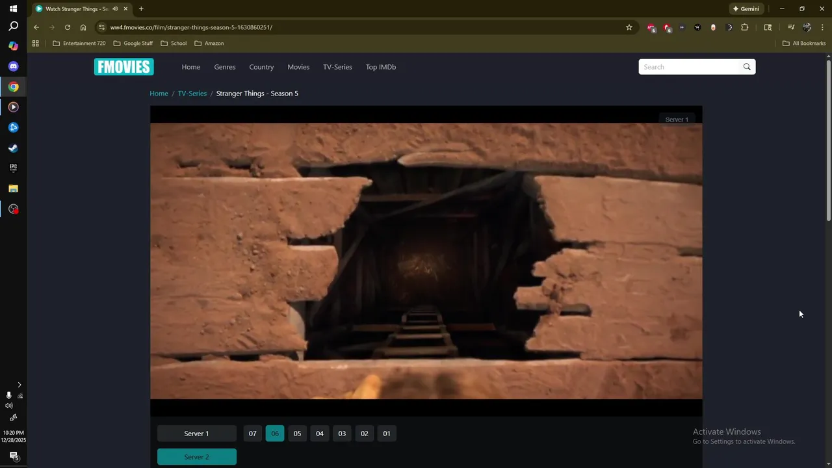Image resolution: width=832 pixels, height=468 pixels.
Task: Open browser home page
Action: pos(83,27)
